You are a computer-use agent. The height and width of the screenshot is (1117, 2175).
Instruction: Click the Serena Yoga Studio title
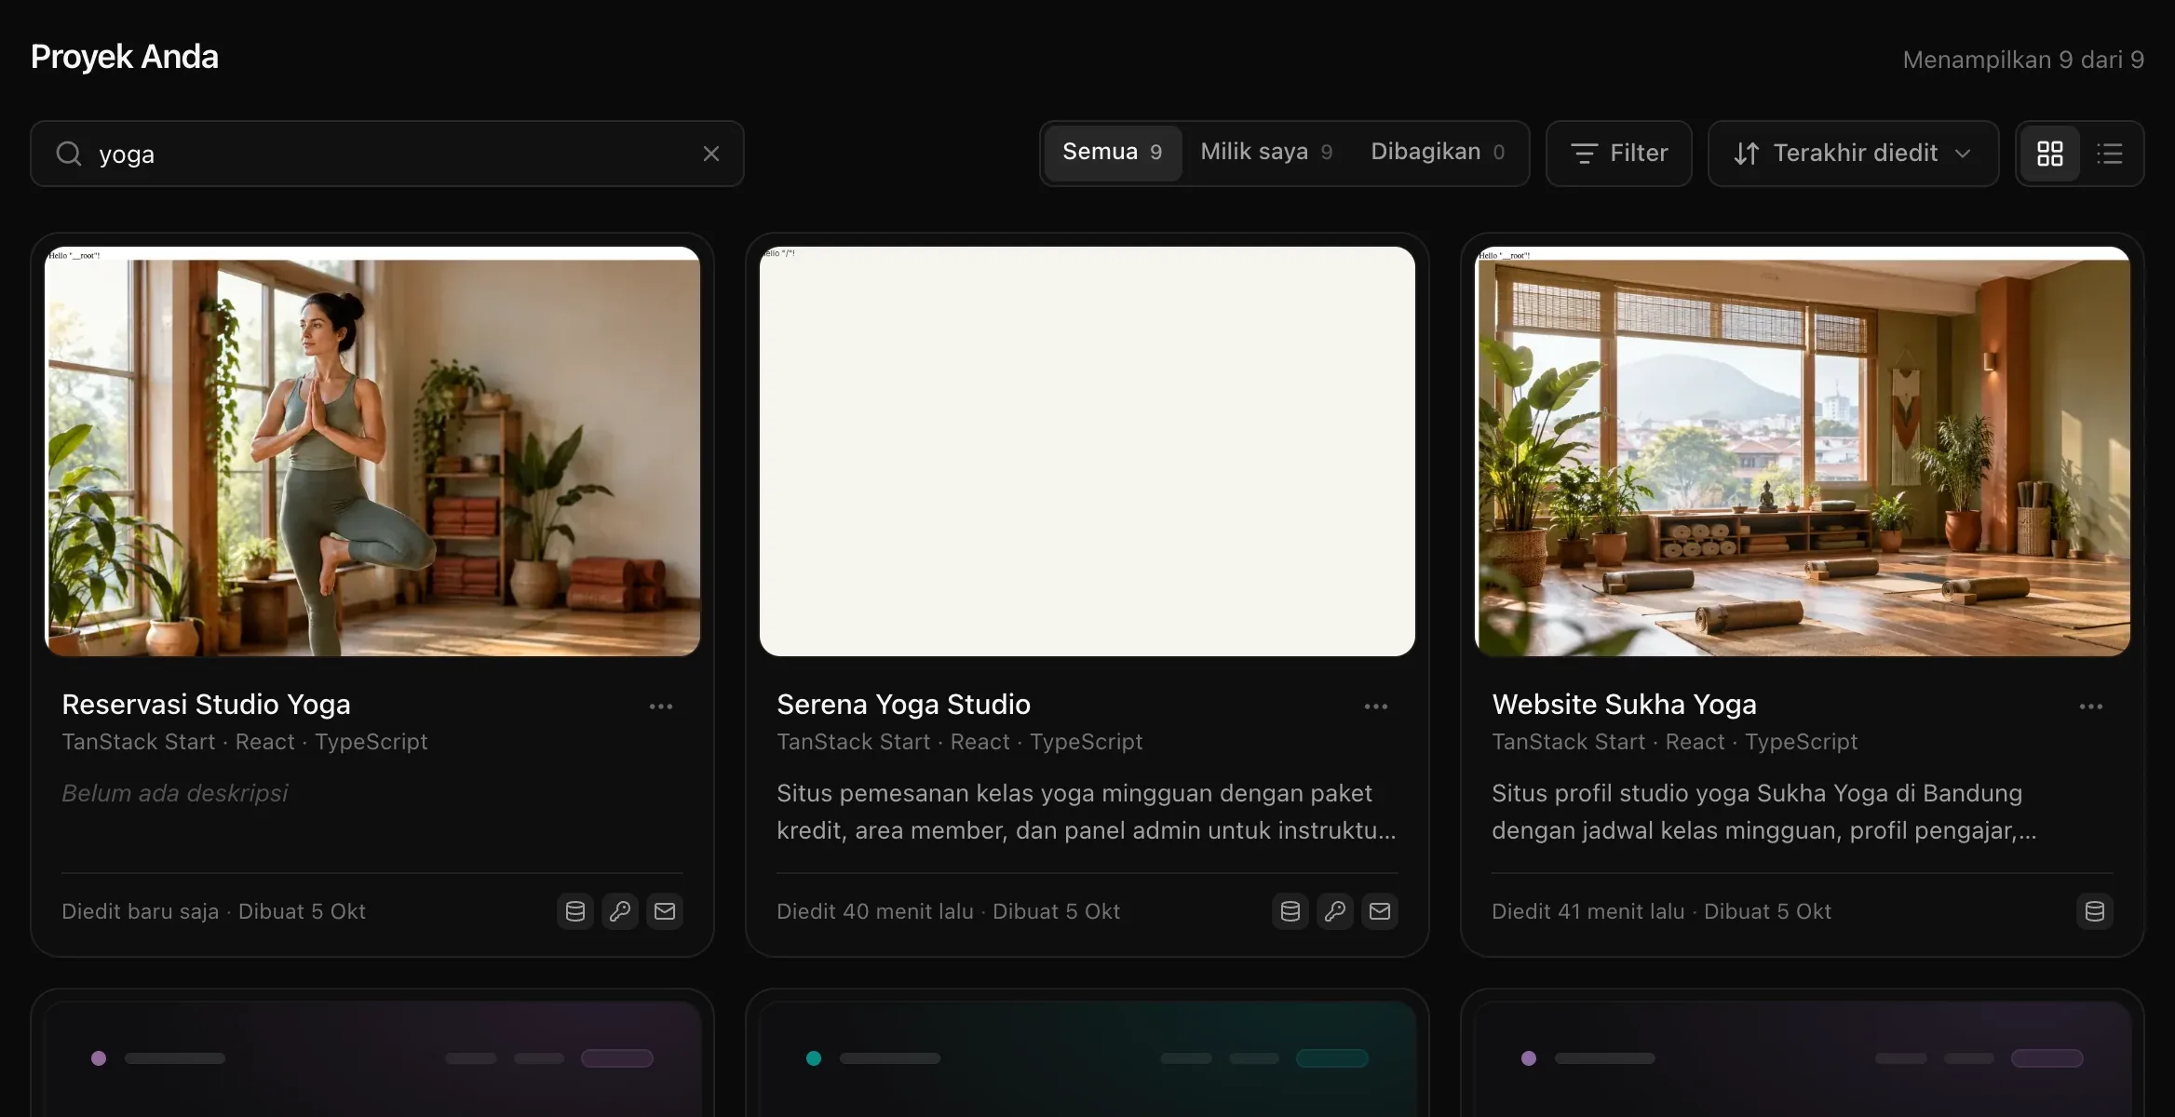pyautogui.click(x=903, y=705)
